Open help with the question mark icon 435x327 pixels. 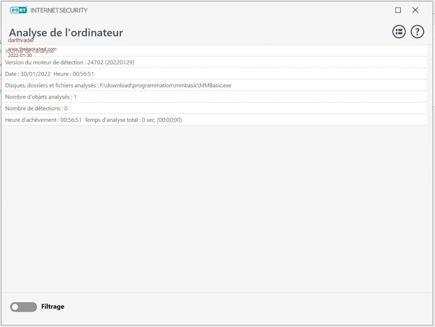(417, 31)
